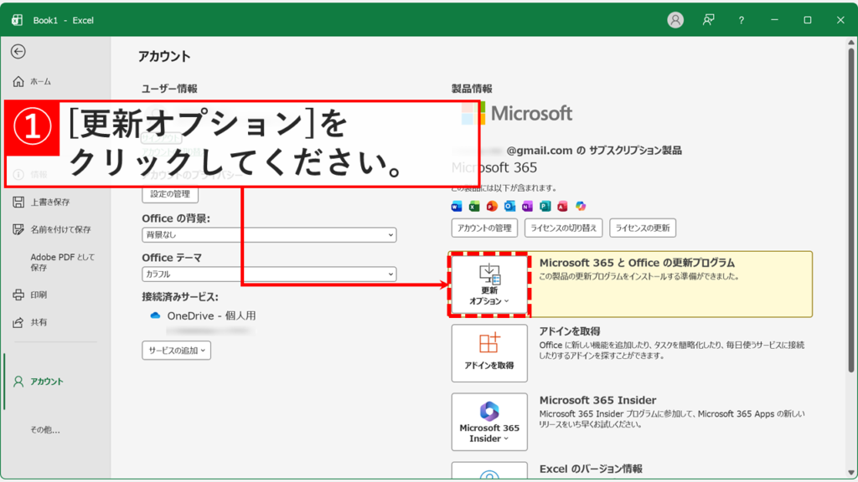Click the Word app icon

pyautogui.click(x=457, y=206)
